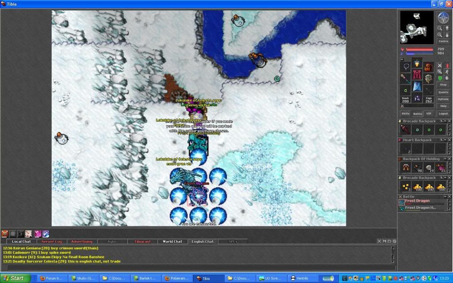Select the boots equipment slot

point(417,98)
